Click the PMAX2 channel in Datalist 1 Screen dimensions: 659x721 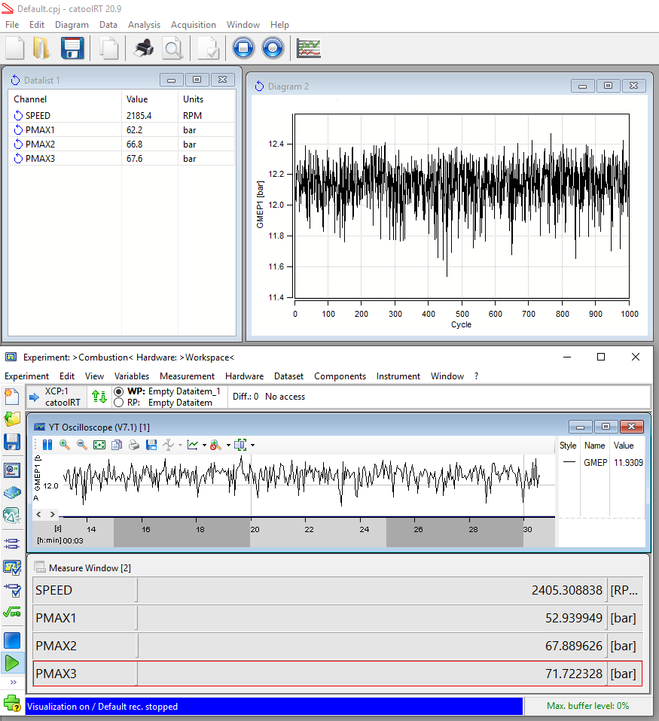pos(40,145)
